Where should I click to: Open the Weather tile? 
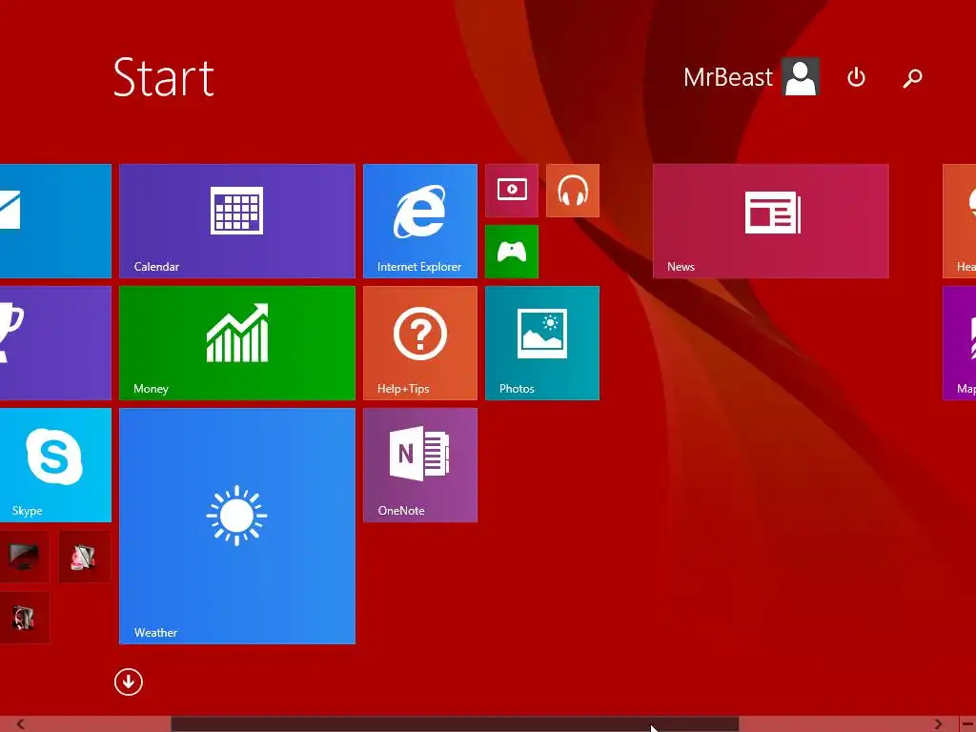(x=237, y=526)
